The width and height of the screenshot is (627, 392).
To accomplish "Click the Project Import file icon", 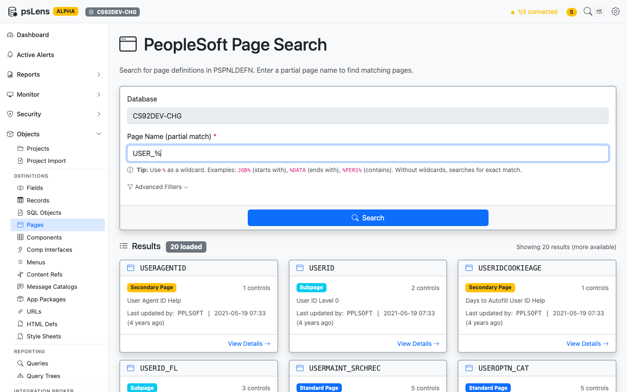I will pos(20,161).
